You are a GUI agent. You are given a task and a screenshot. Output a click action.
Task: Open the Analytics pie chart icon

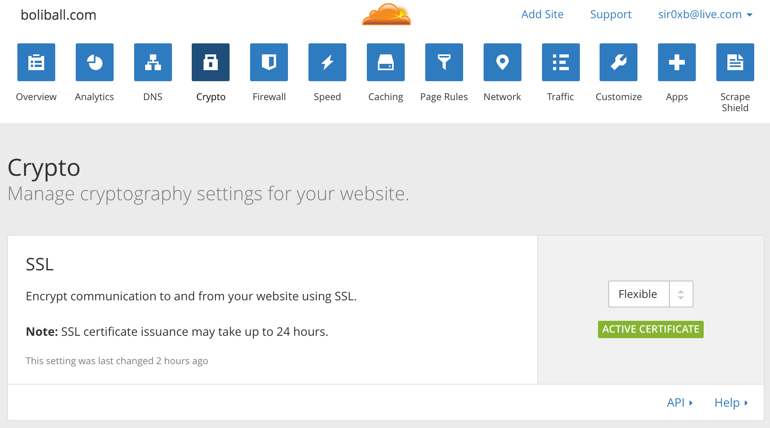(95, 62)
